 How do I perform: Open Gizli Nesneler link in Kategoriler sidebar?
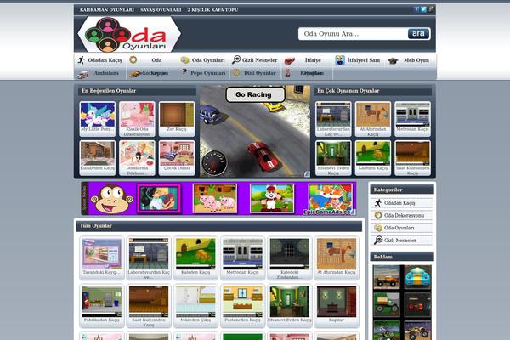[x=399, y=240]
